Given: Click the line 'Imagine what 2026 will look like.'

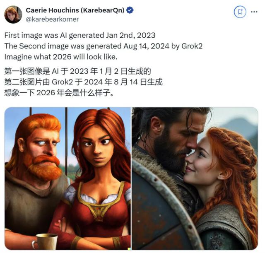Looking at the screenshot, I should click(x=61, y=57).
